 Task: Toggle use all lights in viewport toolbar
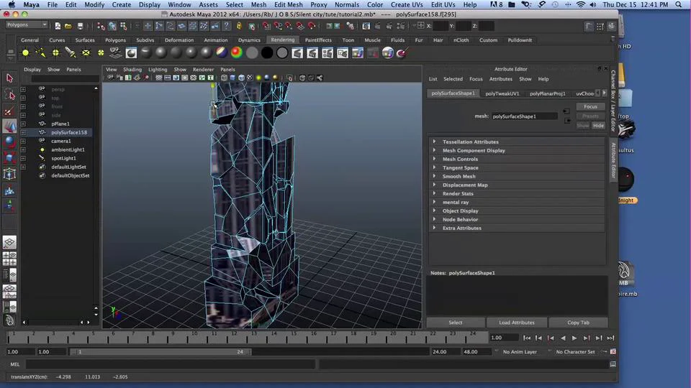pos(258,78)
